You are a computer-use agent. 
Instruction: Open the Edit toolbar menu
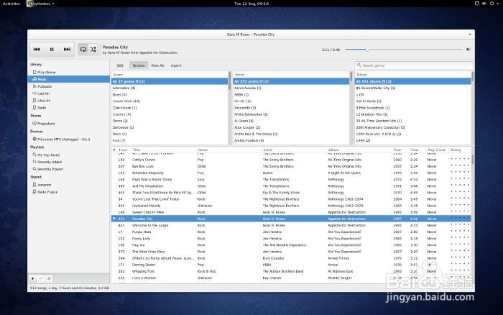pos(120,65)
